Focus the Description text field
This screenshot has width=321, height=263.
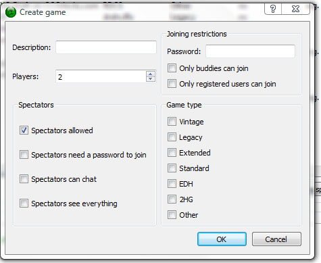(106, 47)
